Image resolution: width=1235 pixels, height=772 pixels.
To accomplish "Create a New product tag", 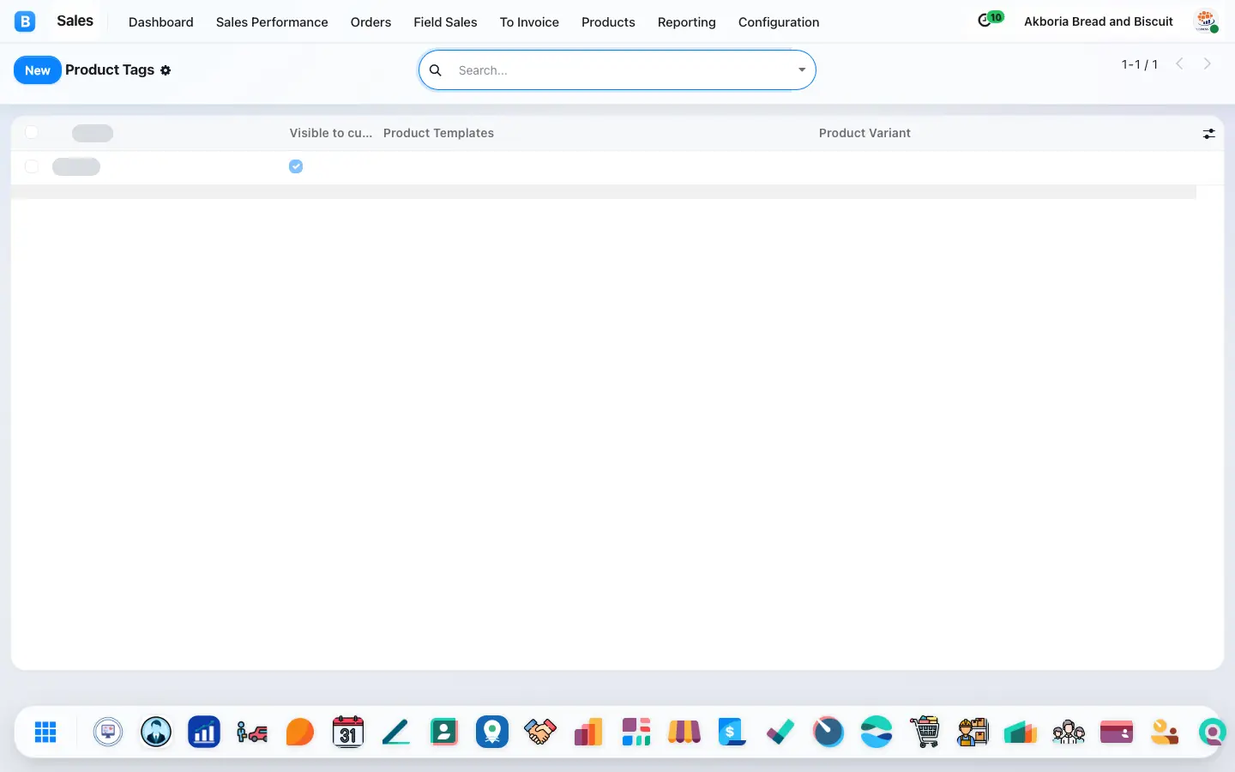I will [x=38, y=70].
